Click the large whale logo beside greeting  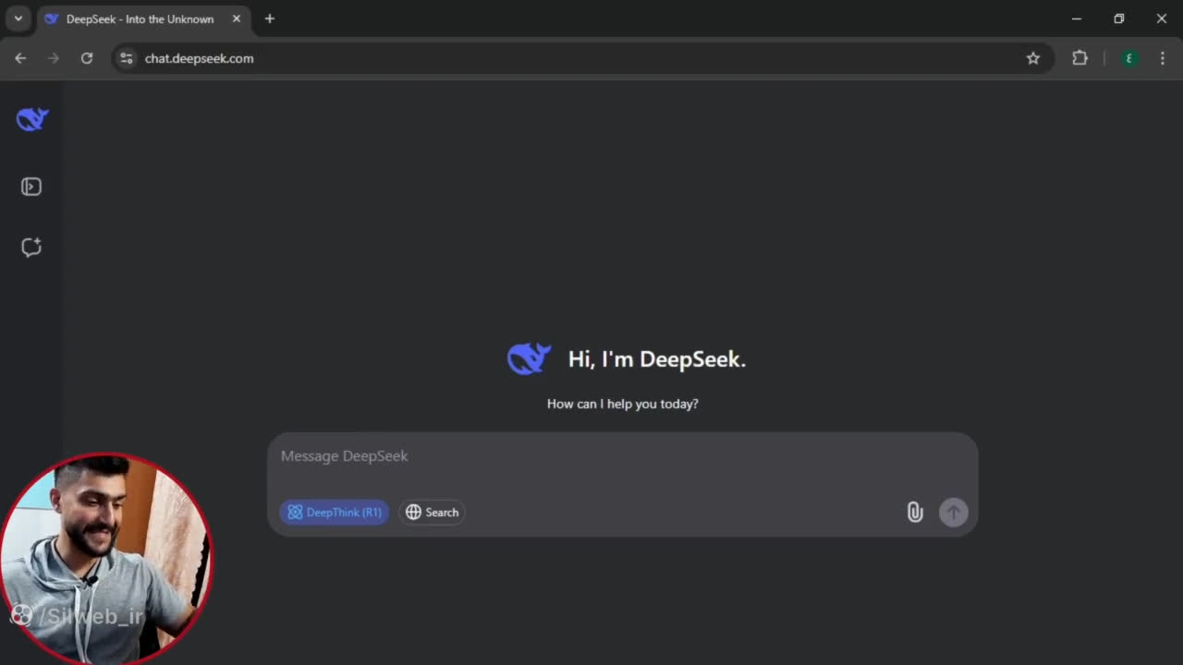tap(530, 358)
